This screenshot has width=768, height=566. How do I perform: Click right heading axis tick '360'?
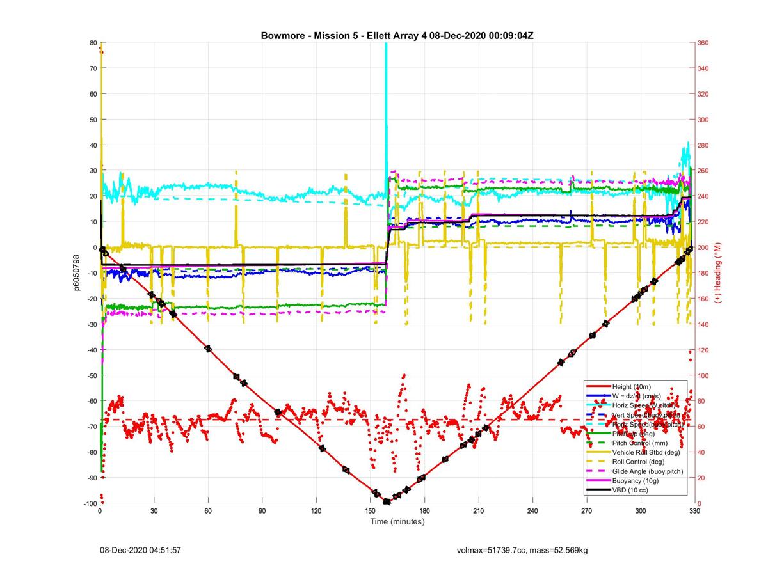(x=703, y=43)
